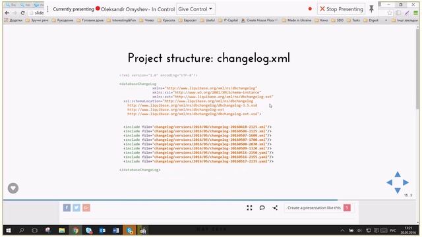Screen dimensions: 422x237
Task: Click the Stop Presenting button
Action: (x=341, y=9)
